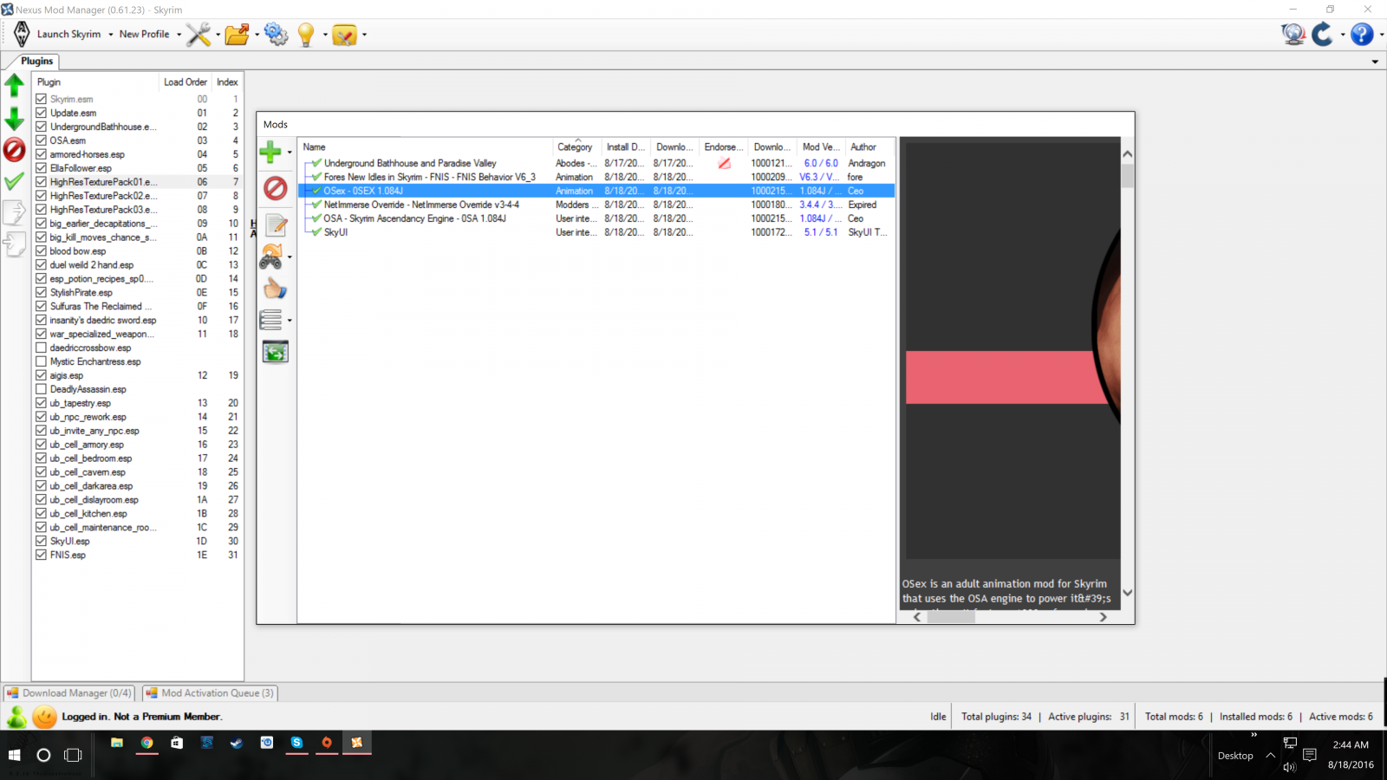Click the thumbs-up Endorse mod icon
Screen dimensions: 1387x780
tap(276, 289)
